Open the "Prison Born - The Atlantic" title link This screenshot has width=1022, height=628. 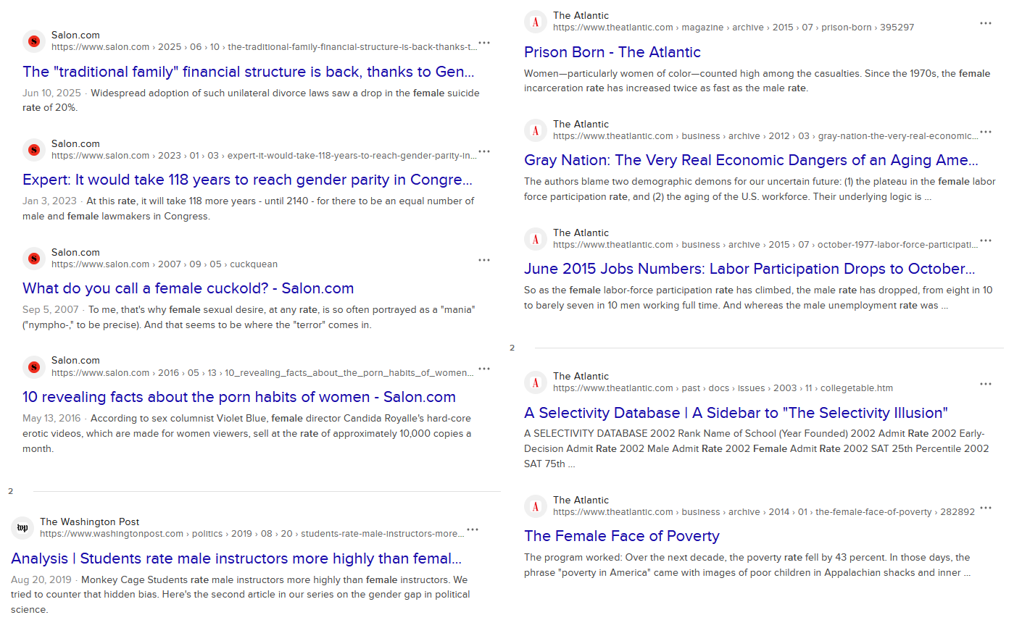pyautogui.click(x=612, y=52)
